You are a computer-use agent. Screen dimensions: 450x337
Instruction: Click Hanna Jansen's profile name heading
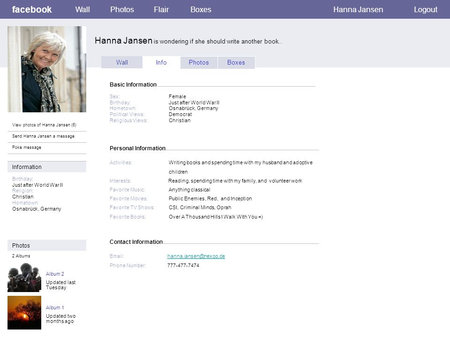(123, 41)
